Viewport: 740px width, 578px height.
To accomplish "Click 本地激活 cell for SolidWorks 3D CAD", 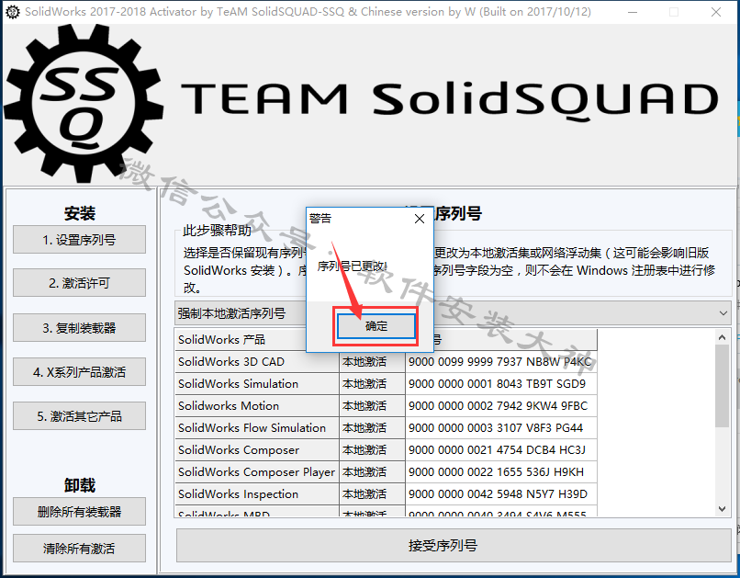I will click(372, 362).
